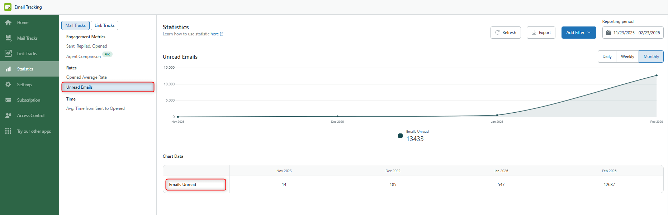Click the Email Tracking app logo icon
The height and width of the screenshot is (215, 668).
tap(8, 7)
